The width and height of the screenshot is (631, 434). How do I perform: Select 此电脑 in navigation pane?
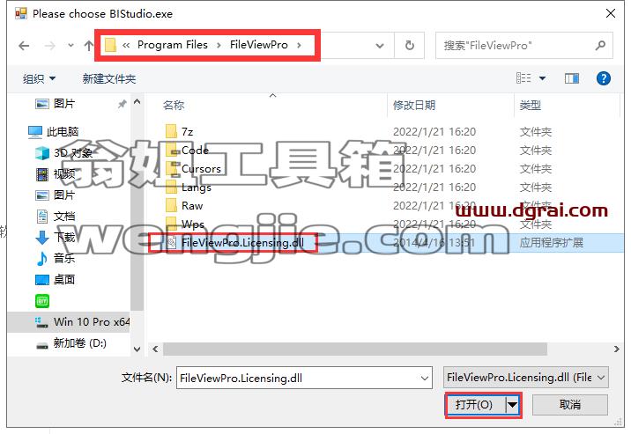tap(53, 131)
